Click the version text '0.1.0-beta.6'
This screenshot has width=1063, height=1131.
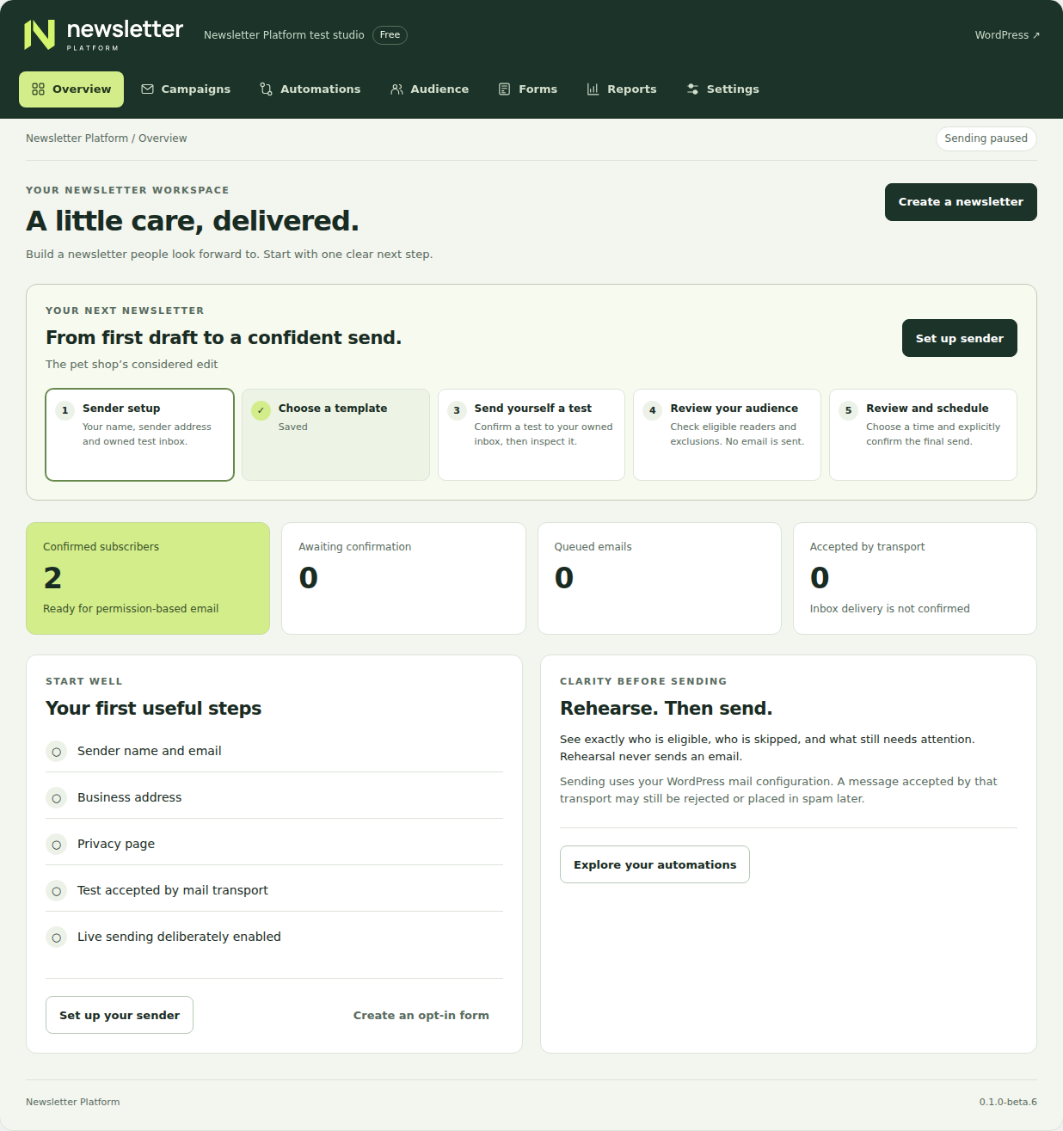[x=1008, y=1102]
